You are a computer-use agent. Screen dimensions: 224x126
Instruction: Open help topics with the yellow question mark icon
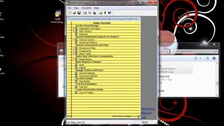(x=105, y=13)
